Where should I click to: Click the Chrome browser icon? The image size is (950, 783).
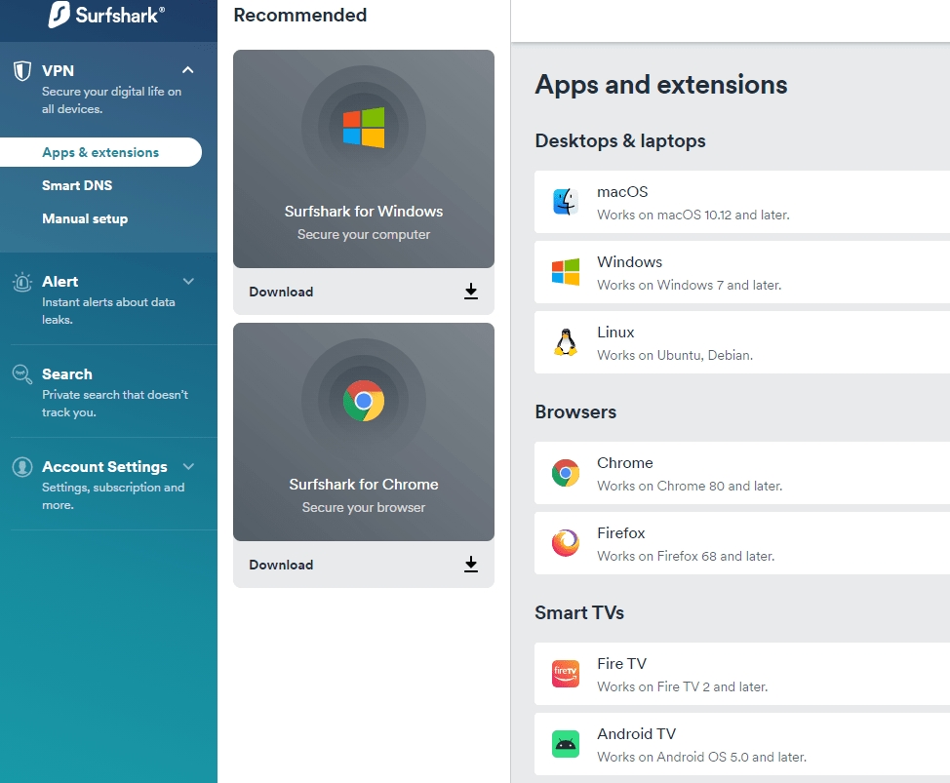[x=565, y=473]
